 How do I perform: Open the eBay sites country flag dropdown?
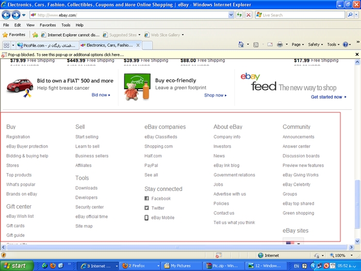coord(293,241)
